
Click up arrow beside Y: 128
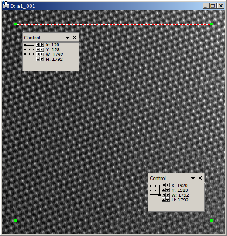(x=38, y=49)
